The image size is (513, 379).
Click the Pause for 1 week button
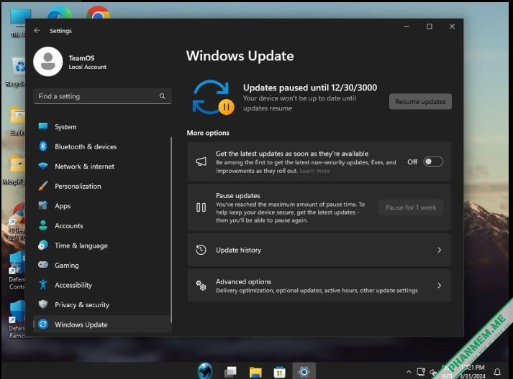pyautogui.click(x=411, y=207)
